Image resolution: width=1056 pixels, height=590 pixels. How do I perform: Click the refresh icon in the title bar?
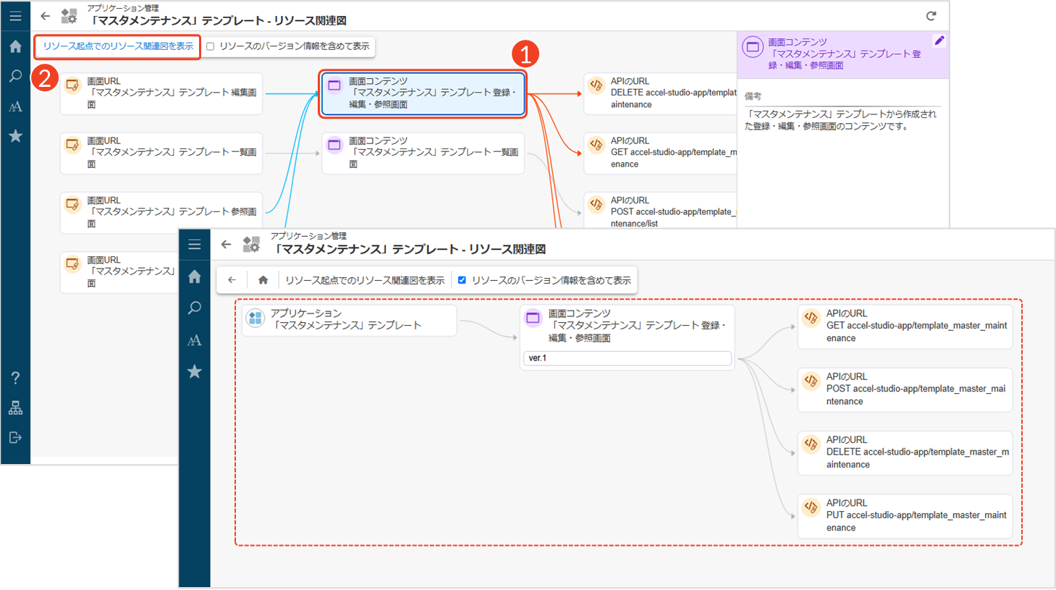931,16
